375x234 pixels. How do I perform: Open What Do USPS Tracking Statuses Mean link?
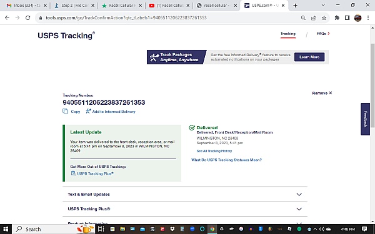coord(226,160)
